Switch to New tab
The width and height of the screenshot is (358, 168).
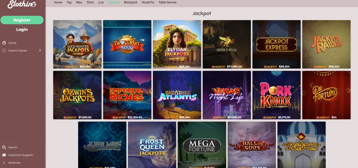pyautogui.click(x=79, y=2)
